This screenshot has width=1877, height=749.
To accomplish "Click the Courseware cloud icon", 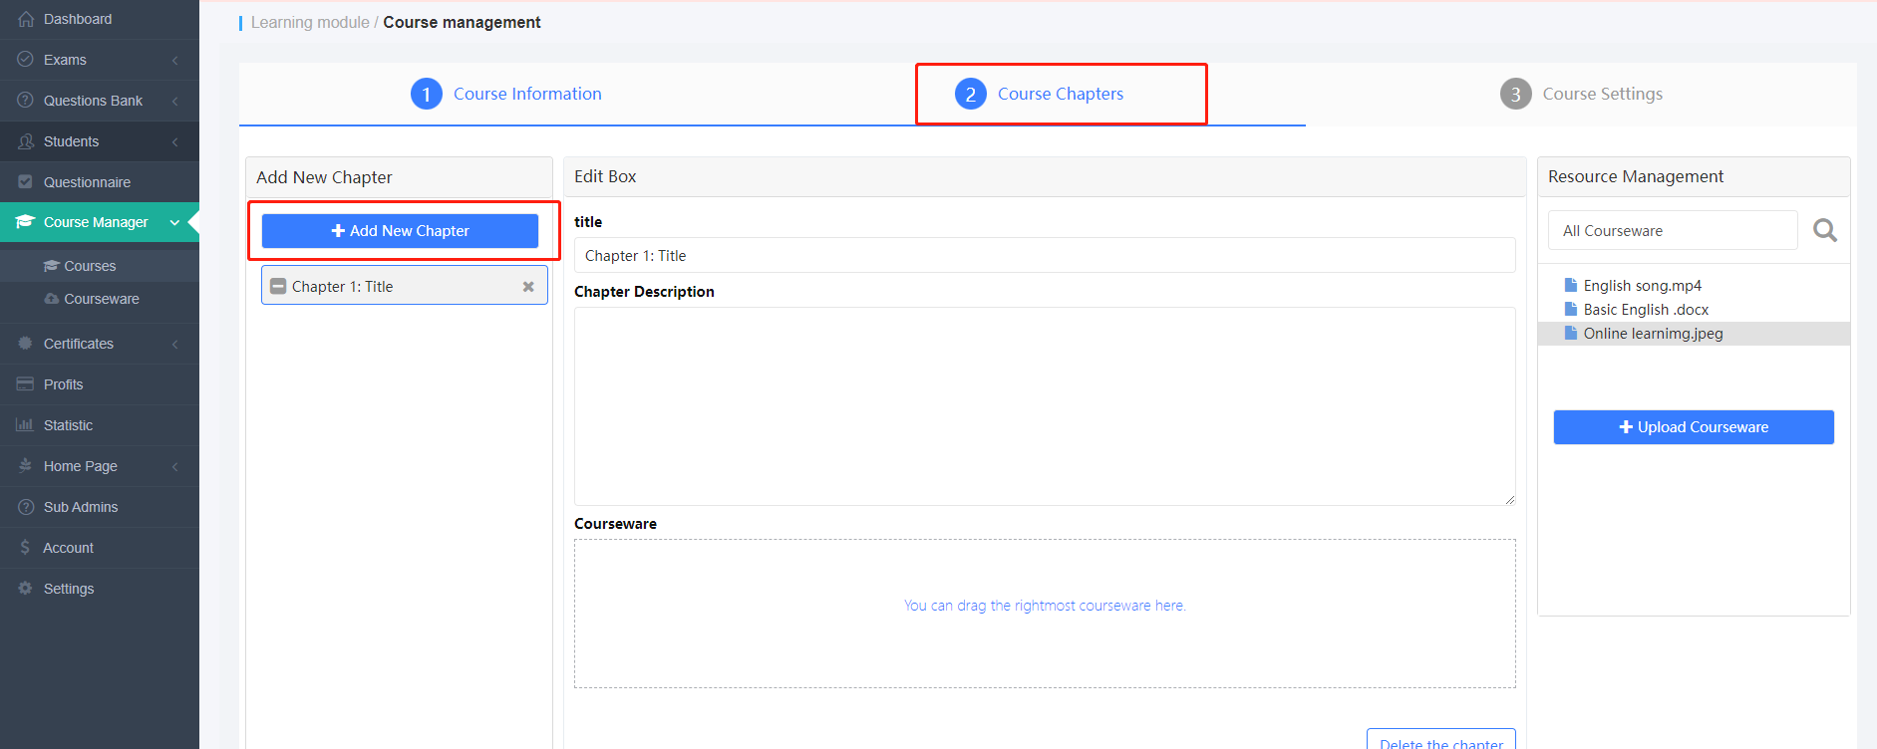I will click(52, 299).
